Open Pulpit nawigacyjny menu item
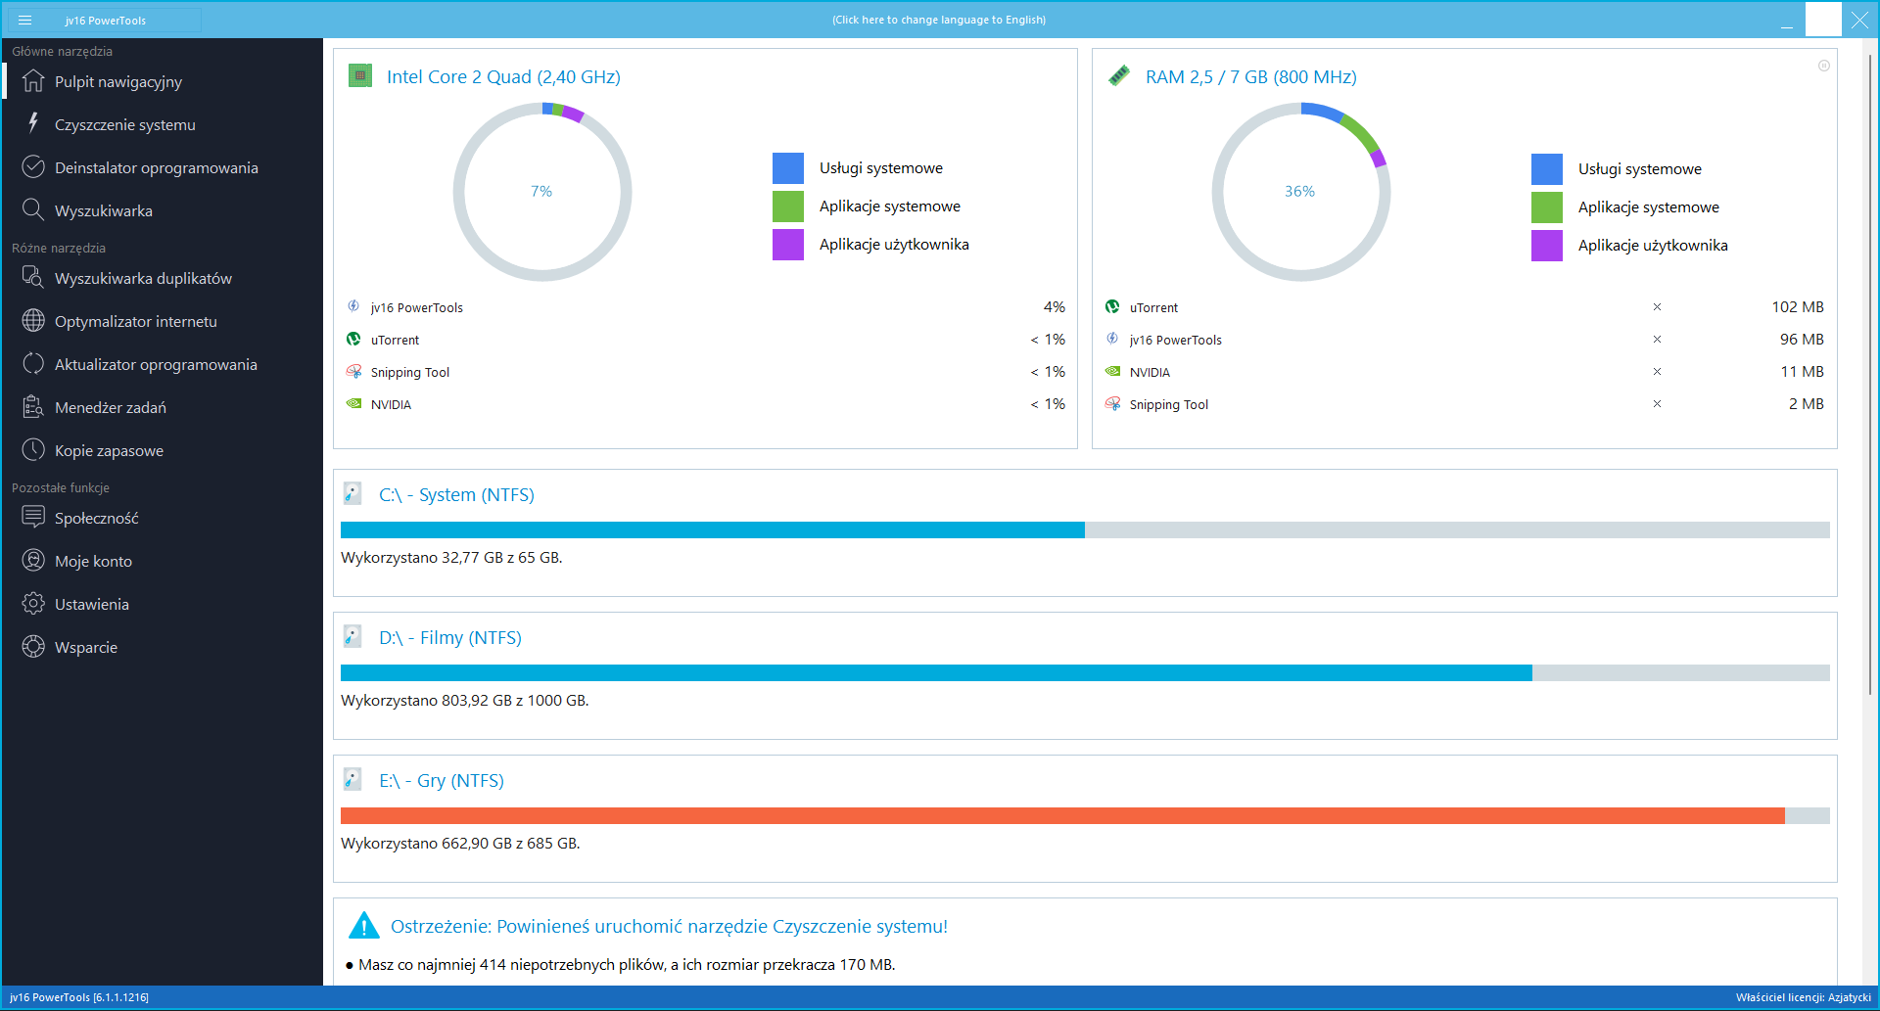Viewport: 1880px width, 1011px height. tap(163, 81)
